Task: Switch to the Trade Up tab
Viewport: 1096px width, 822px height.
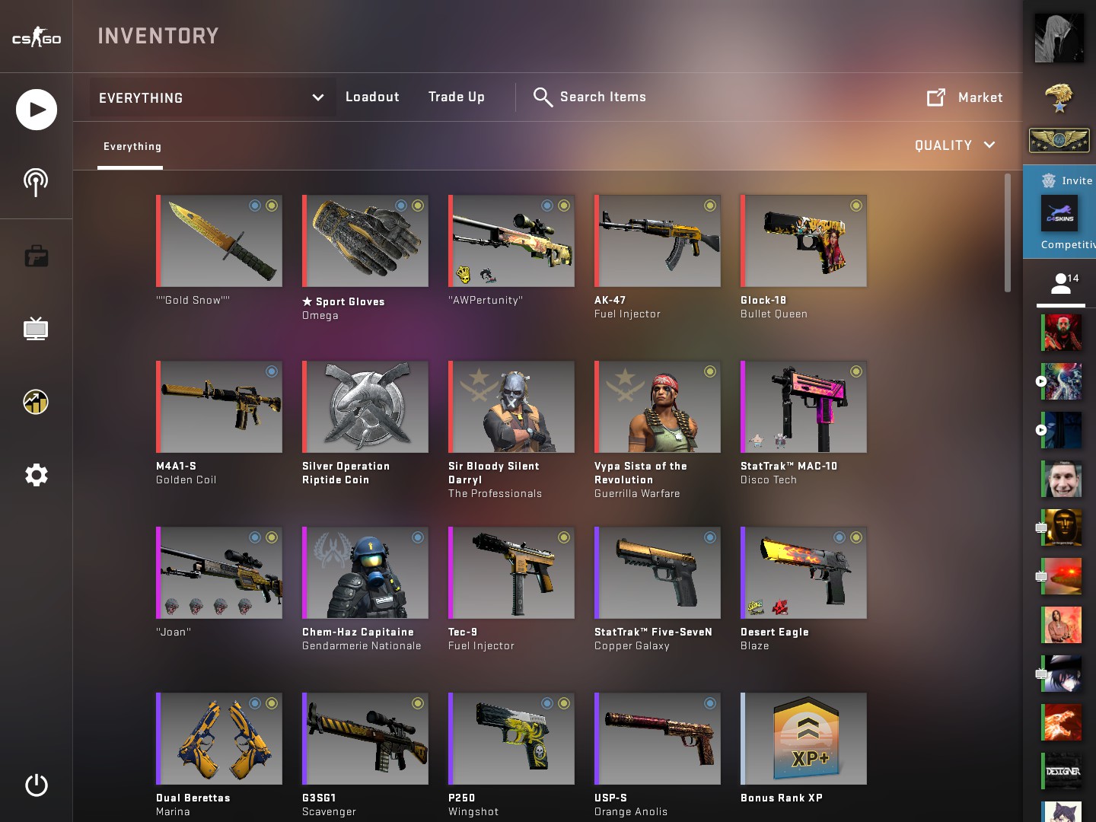Action: point(457,97)
